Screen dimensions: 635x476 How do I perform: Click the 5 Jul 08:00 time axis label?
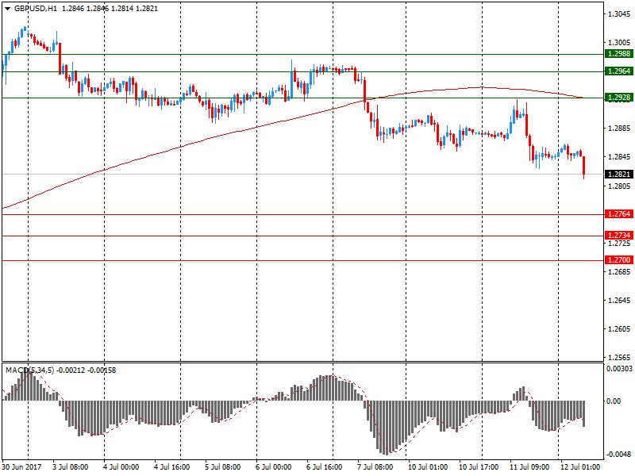(x=223, y=467)
